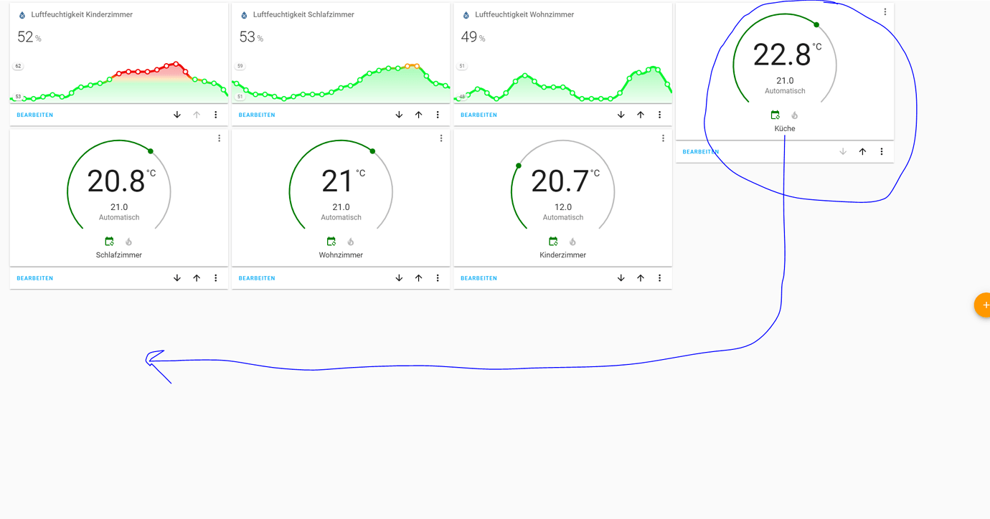Select the schedule icon under the Küche thermostat
Screen dimensions: 990x519
coord(775,115)
